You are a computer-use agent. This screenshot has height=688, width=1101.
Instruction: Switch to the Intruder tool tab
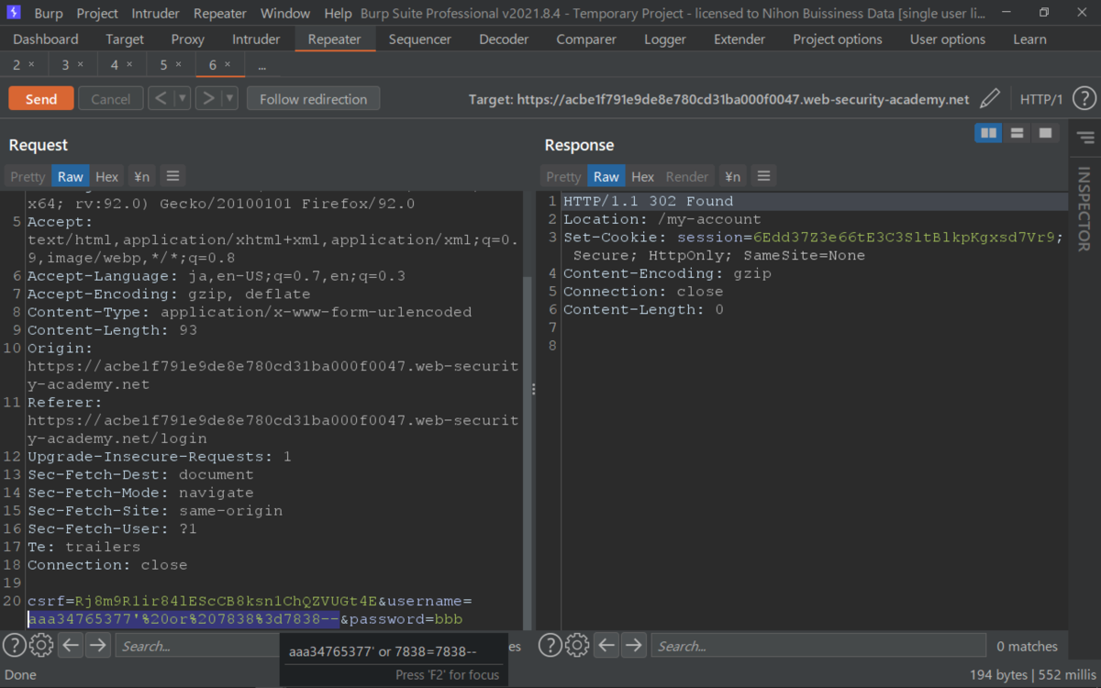(256, 39)
